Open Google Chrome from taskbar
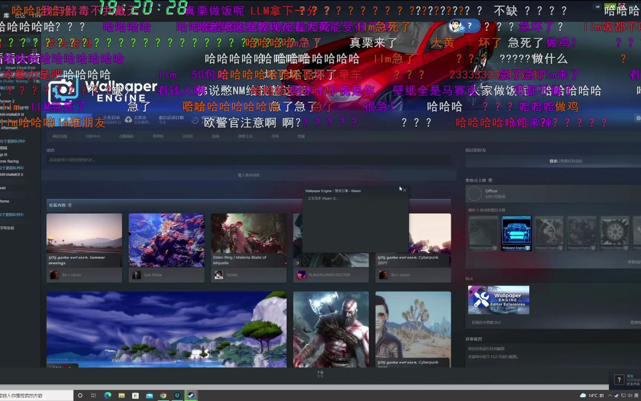 163,395
